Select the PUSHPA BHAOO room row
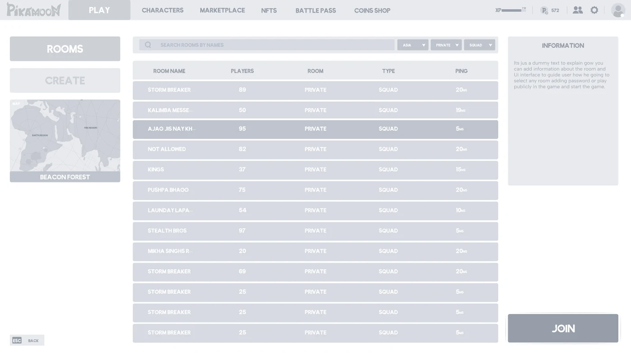This screenshot has width=631, height=355. [315, 190]
